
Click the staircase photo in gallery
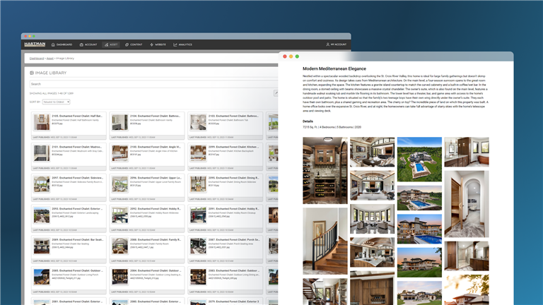[325, 240]
